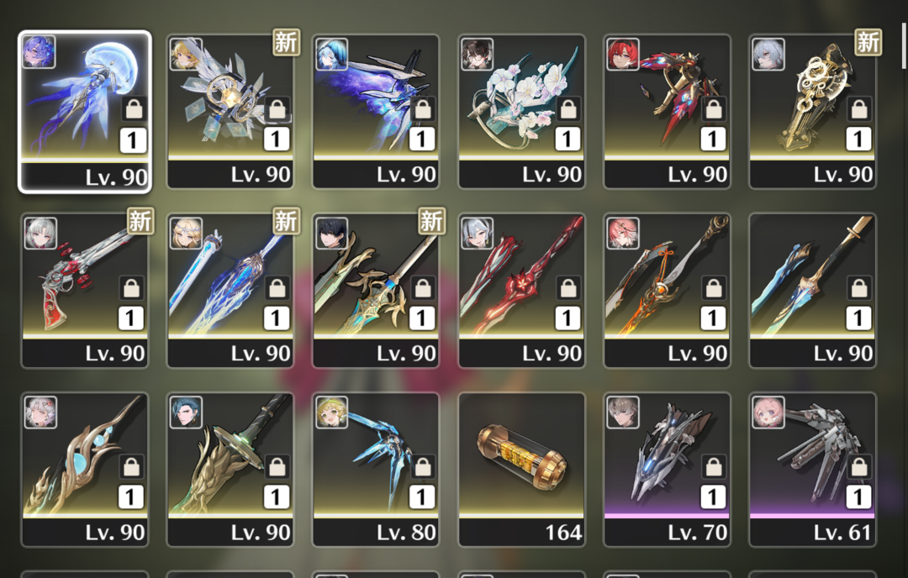Select the Lv. 80 blue crystal gauntlets
This screenshot has width=908, height=578.
(376, 470)
